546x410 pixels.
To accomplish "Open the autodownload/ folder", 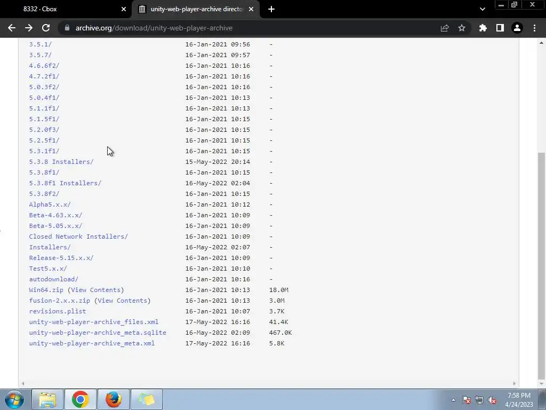I will pos(54,279).
